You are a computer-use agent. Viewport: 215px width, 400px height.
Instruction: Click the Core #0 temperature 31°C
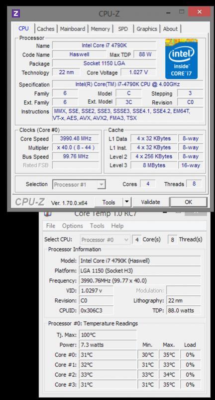[108, 355]
